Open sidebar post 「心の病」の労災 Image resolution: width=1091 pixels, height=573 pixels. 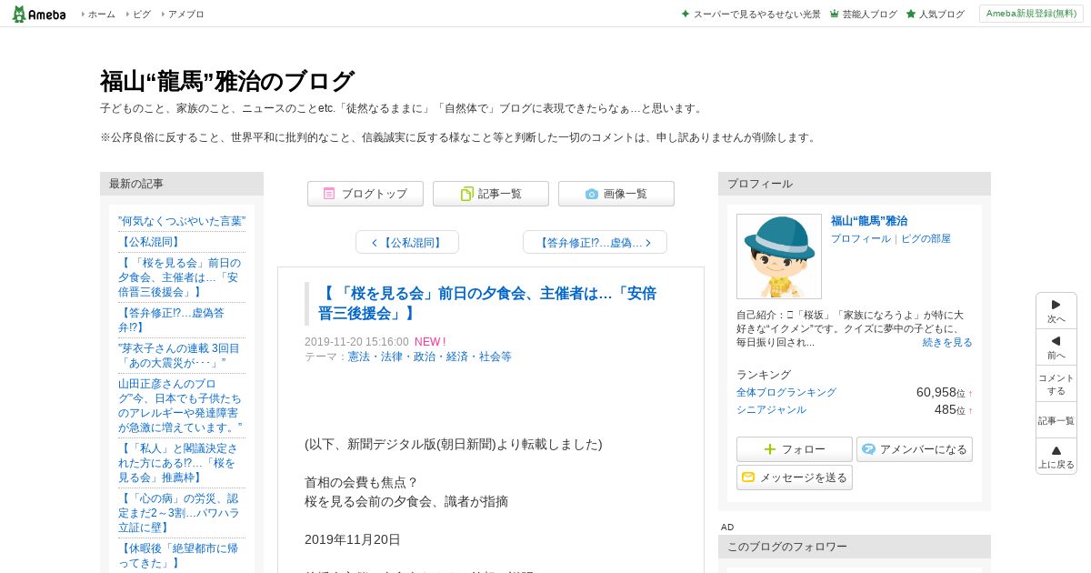(179, 512)
